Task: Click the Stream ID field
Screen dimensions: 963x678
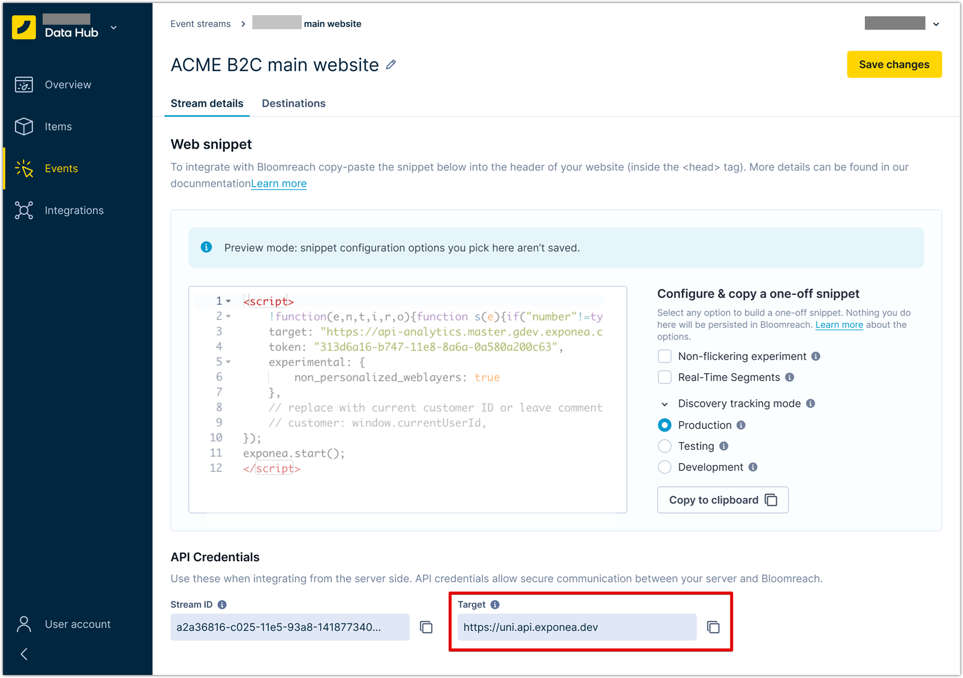Action: coord(290,627)
